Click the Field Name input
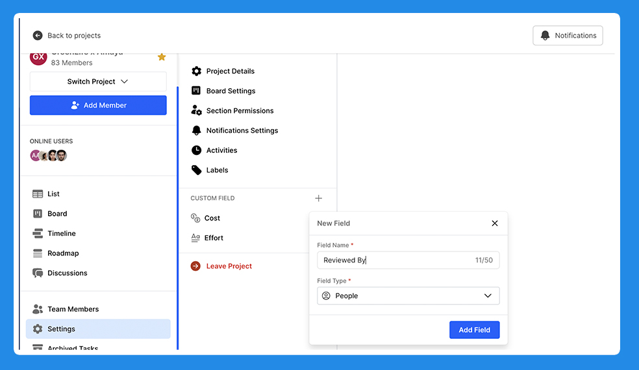Image resolution: width=639 pixels, height=370 pixels. tap(408, 260)
